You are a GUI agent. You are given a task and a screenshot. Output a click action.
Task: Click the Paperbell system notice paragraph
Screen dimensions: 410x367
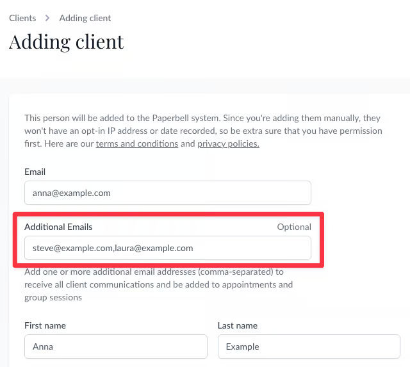(x=203, y=124)
